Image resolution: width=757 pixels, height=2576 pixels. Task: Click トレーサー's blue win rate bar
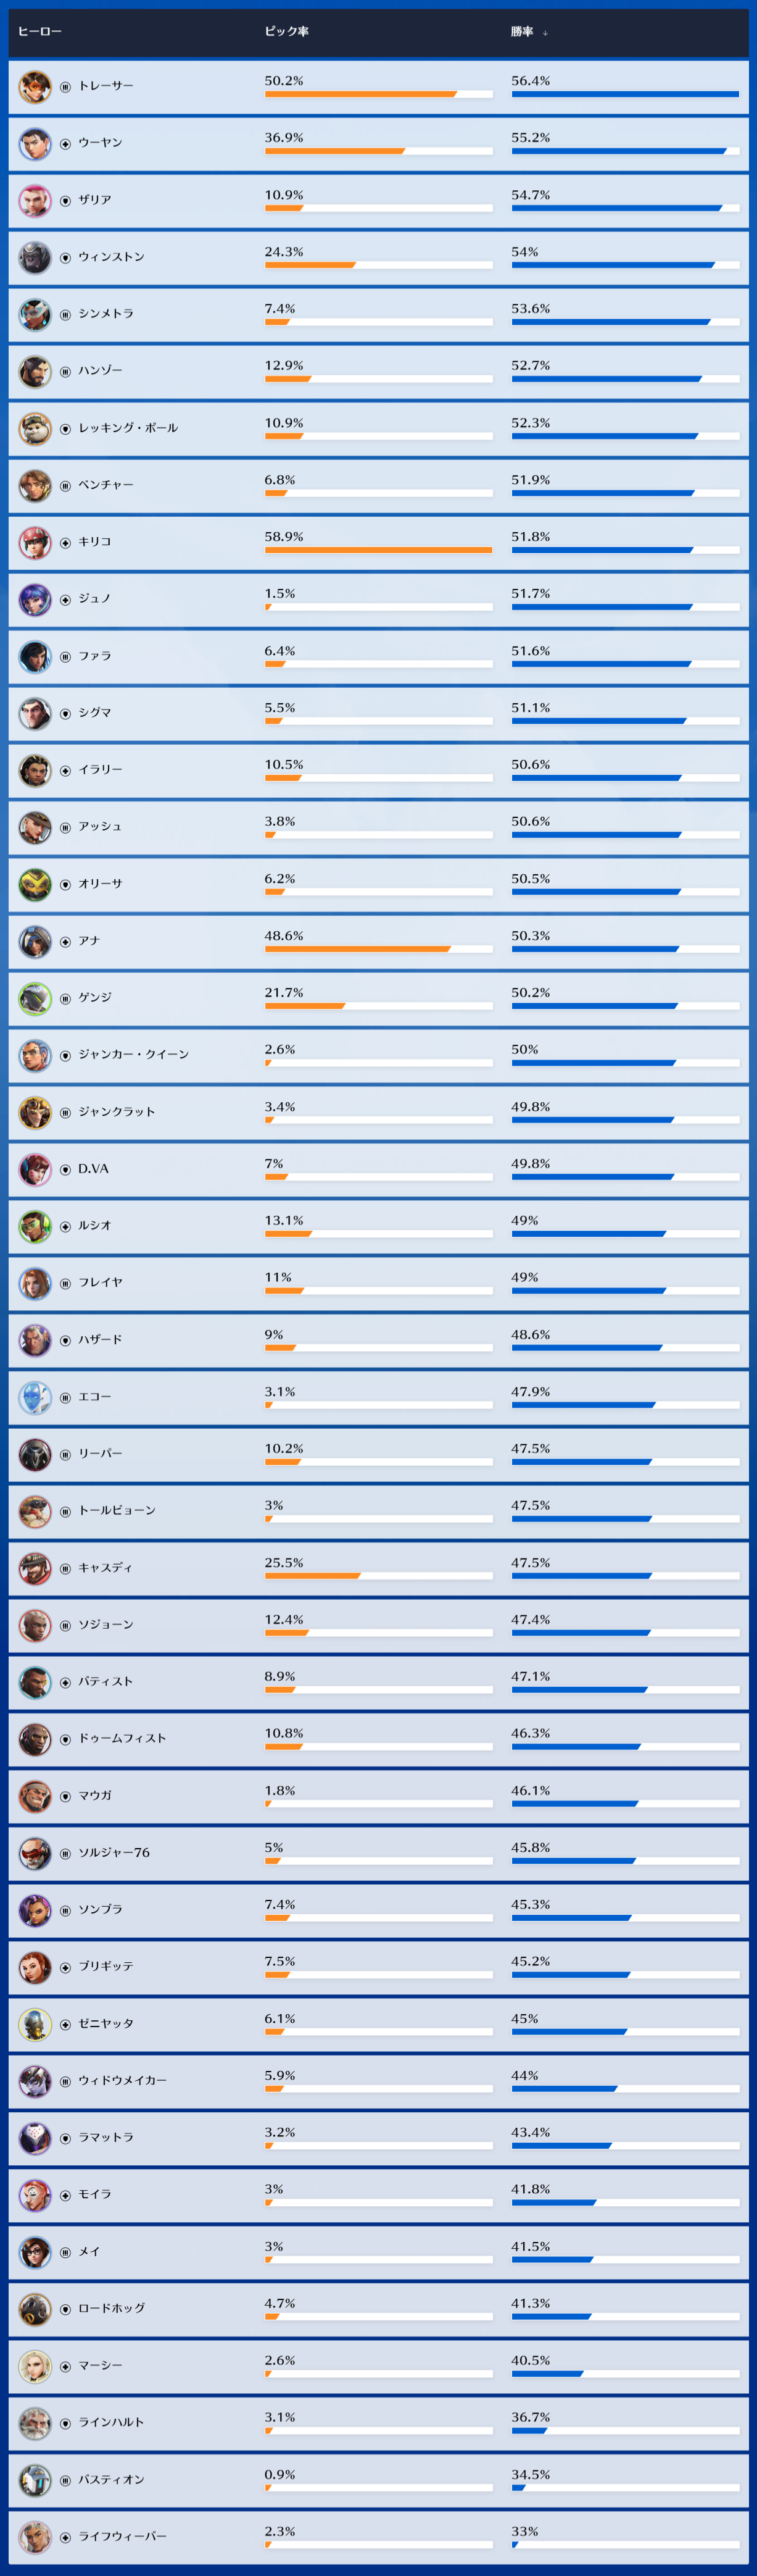click(x=624, y=94)
